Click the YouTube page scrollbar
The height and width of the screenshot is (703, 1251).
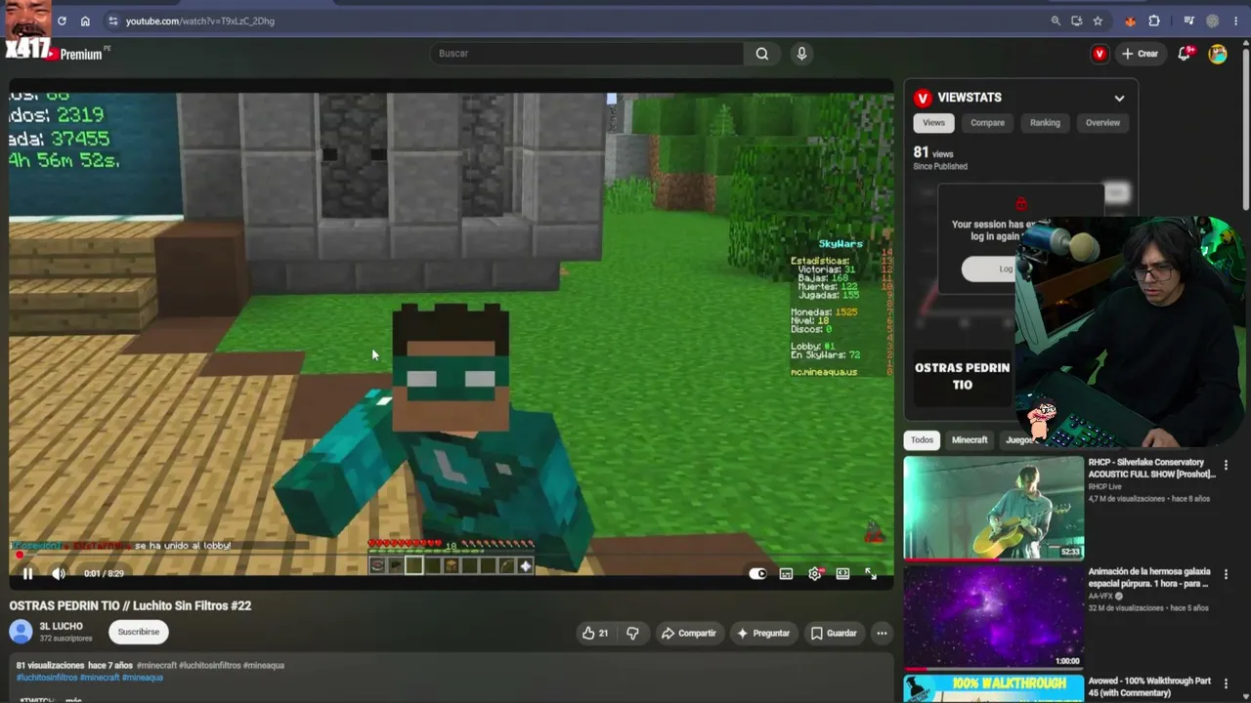(1245, 127)
